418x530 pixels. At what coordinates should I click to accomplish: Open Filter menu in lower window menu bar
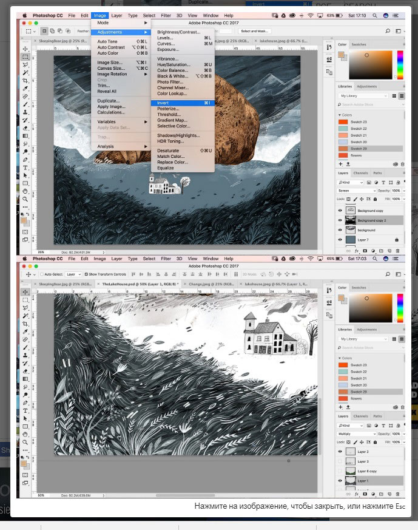pyautogui.click(x=166, y=259)
